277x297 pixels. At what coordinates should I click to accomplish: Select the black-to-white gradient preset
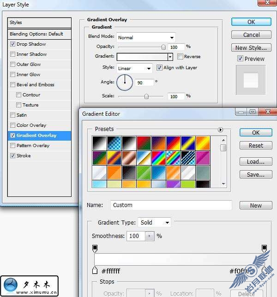pyautogui.click(x=99, y=143)
